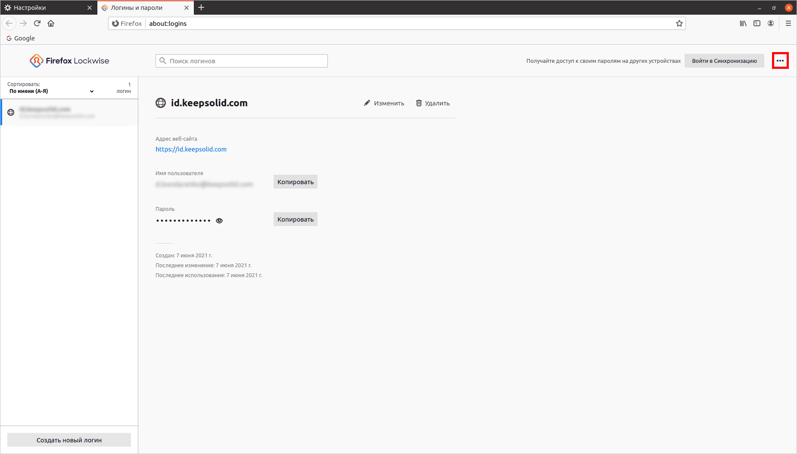The width and height of the screenshot is (797, 454).
Task: Copy the username with Копировать
Action: 295,182
